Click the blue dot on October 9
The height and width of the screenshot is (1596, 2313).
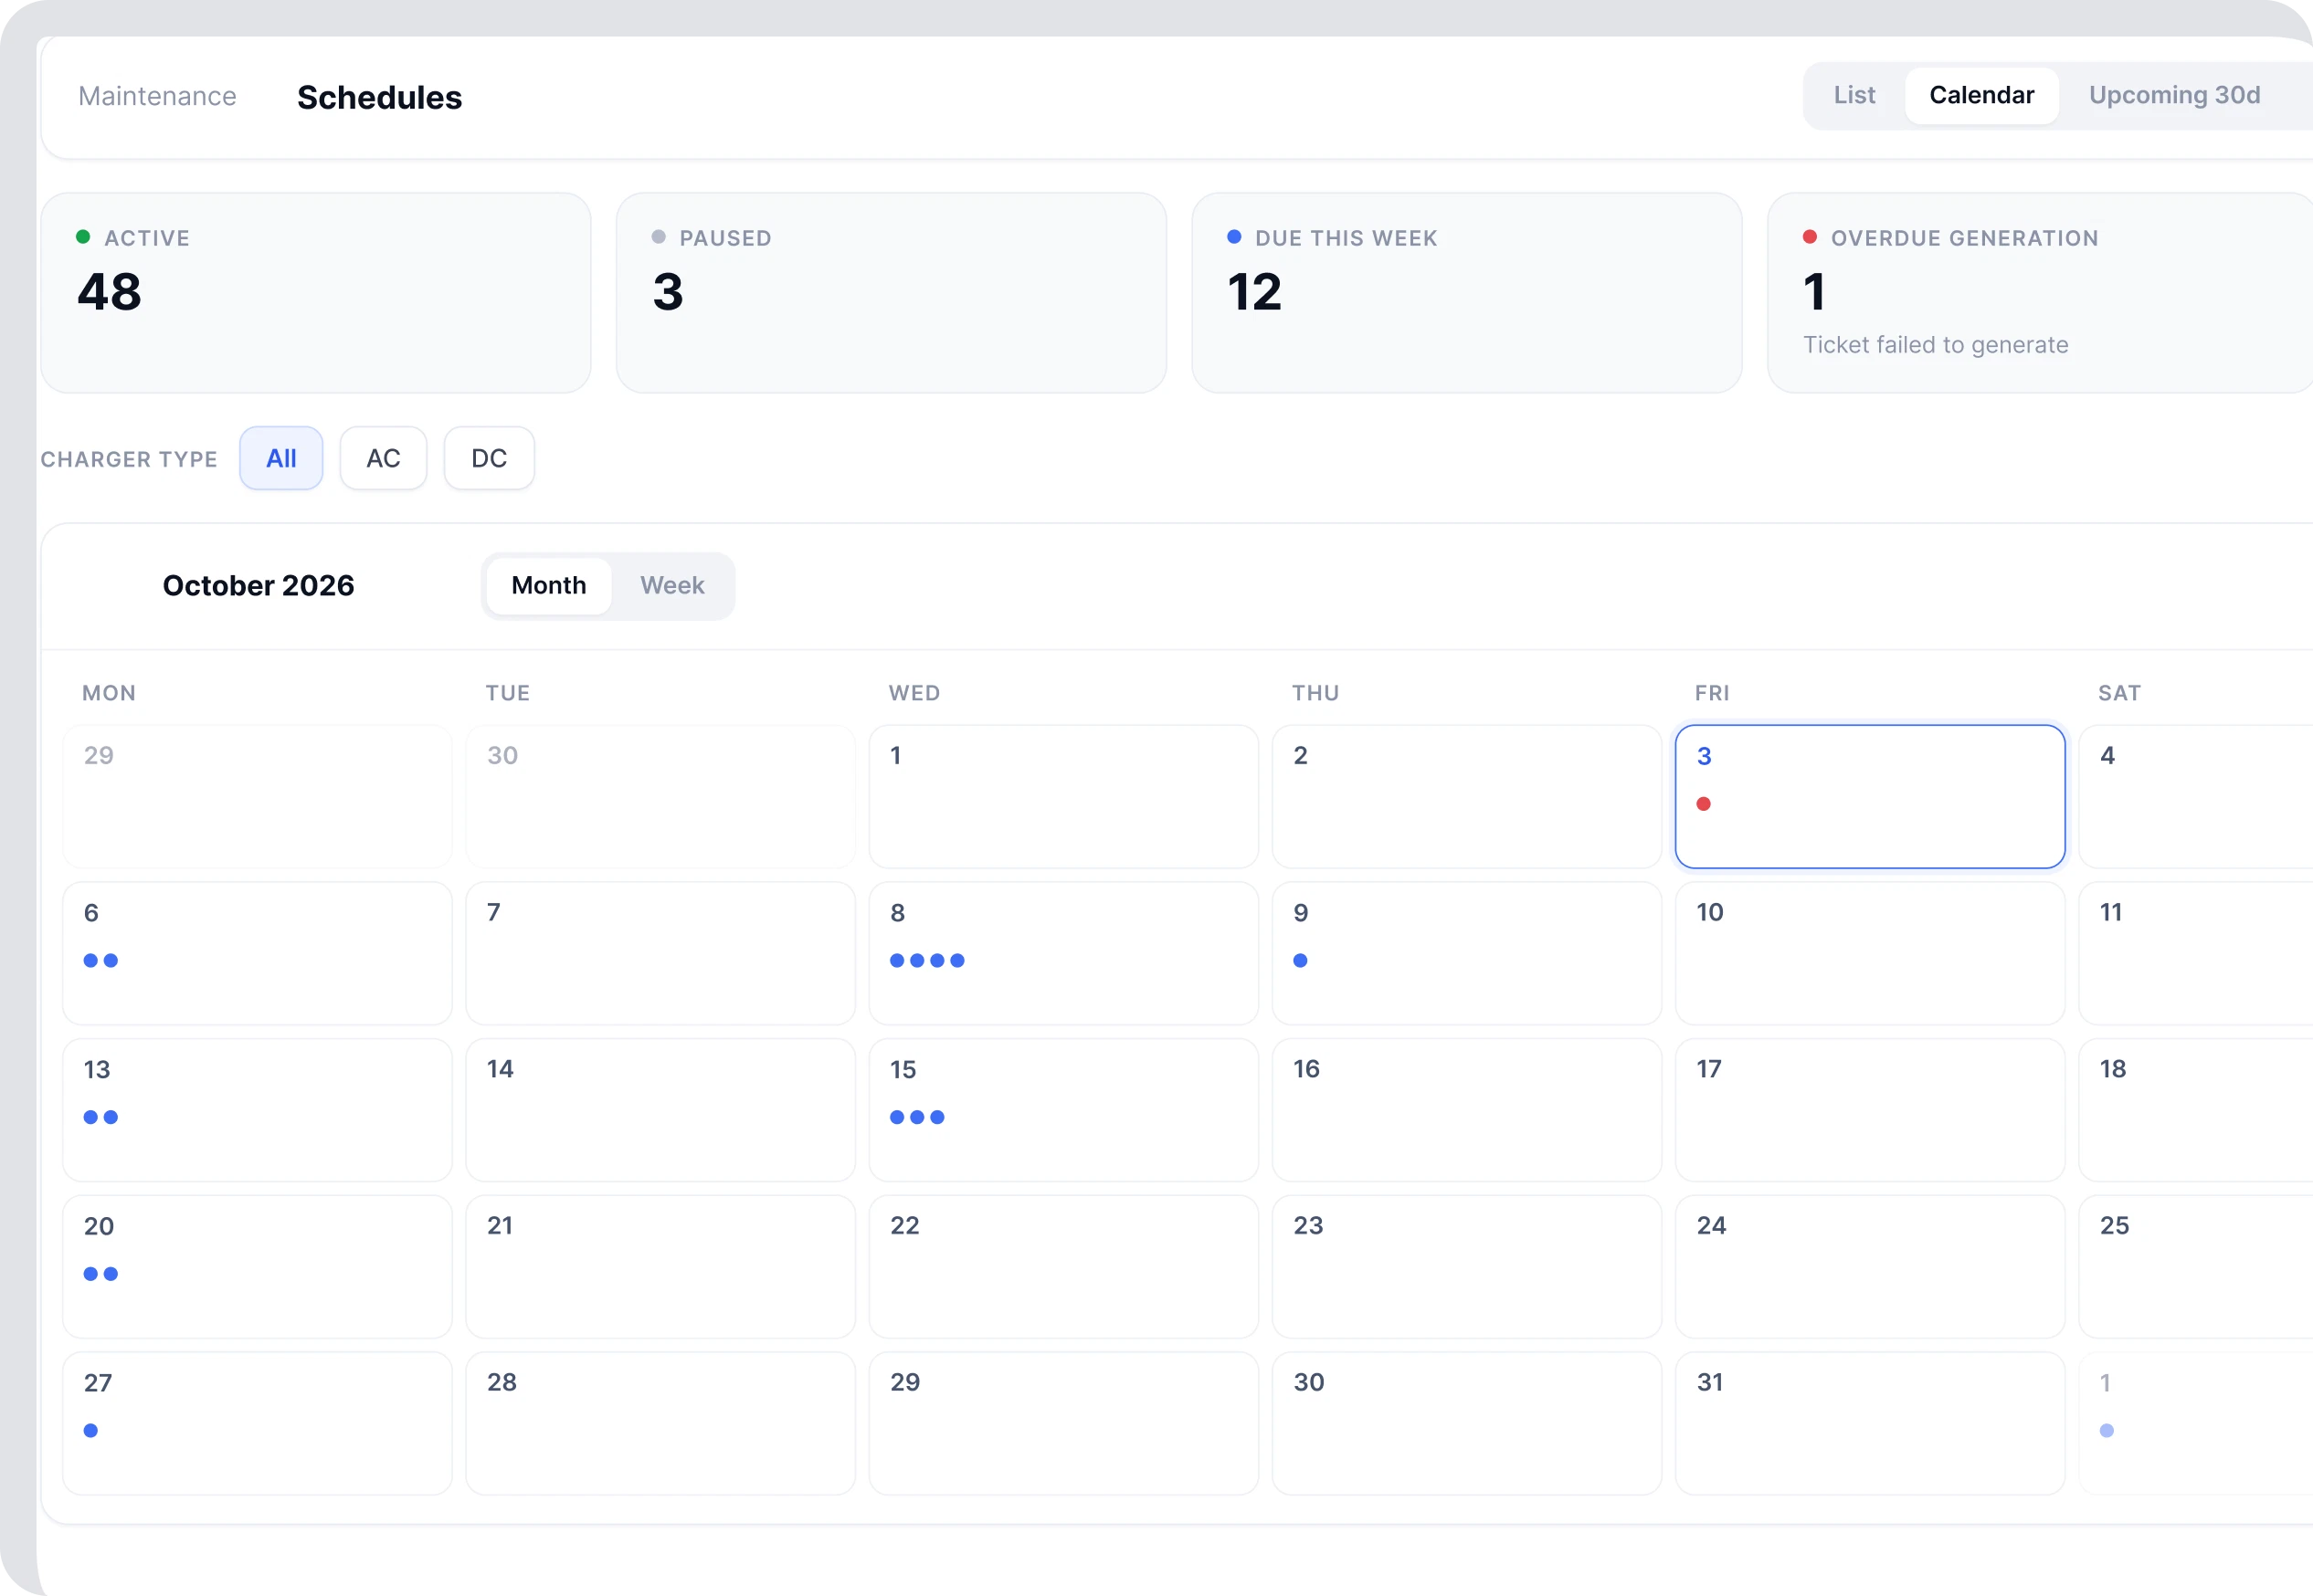[x=1301, y=960]
